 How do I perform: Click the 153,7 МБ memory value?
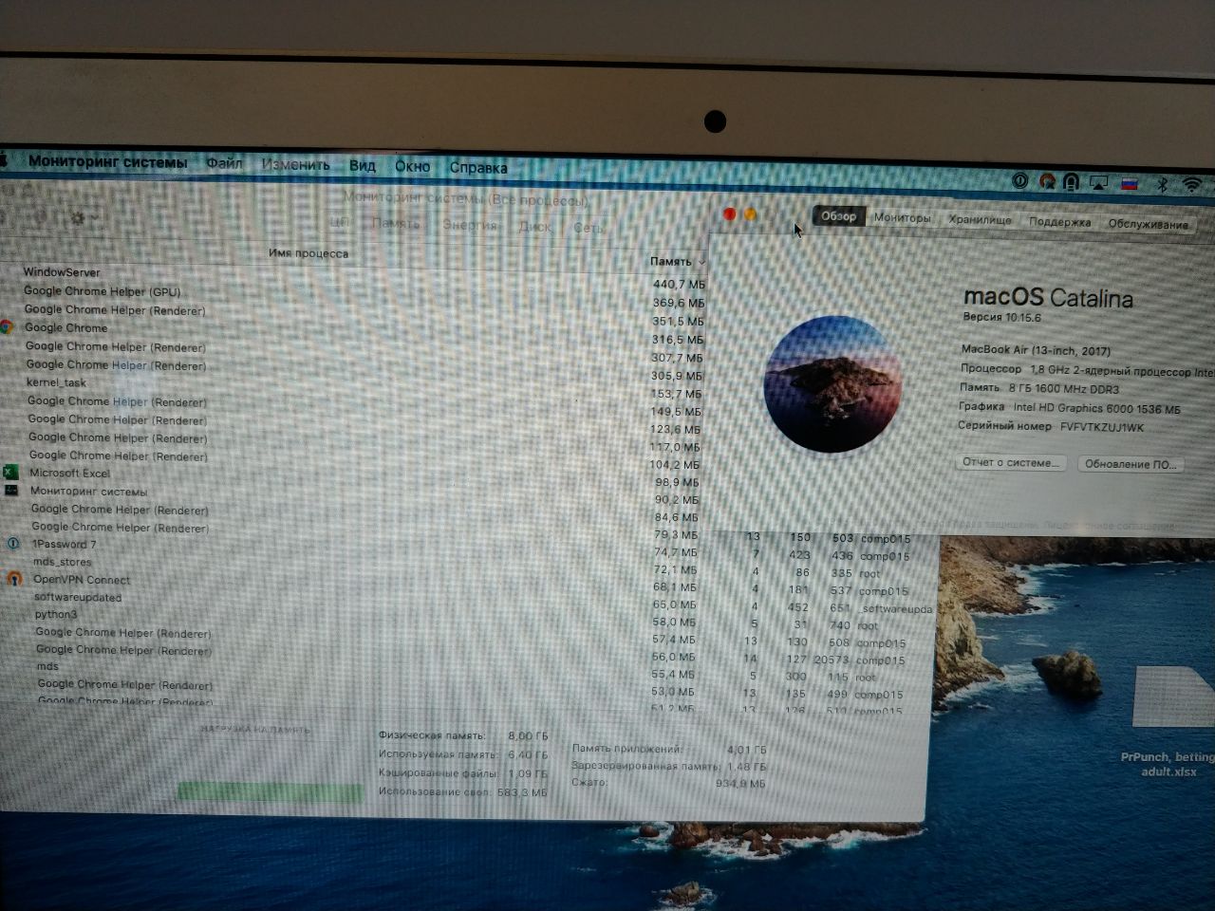coord(676,394)
